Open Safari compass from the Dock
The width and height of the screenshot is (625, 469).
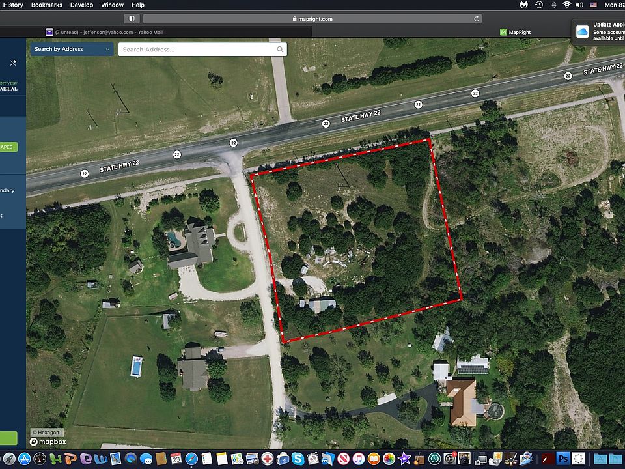tap(191, 459)
